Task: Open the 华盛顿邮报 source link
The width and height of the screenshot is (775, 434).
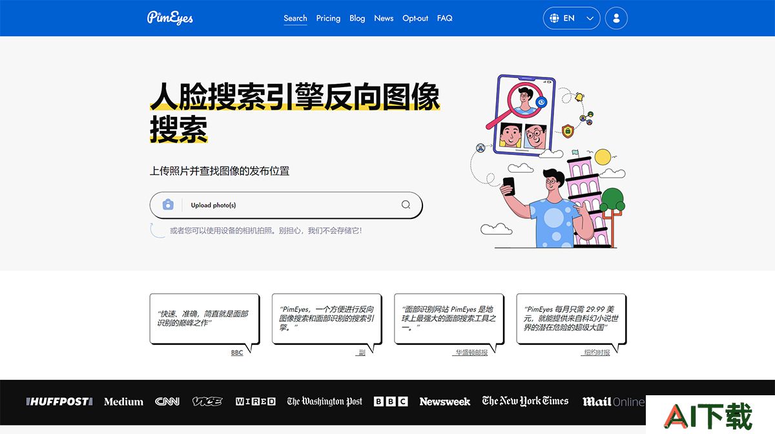Action: pos(470,353)
